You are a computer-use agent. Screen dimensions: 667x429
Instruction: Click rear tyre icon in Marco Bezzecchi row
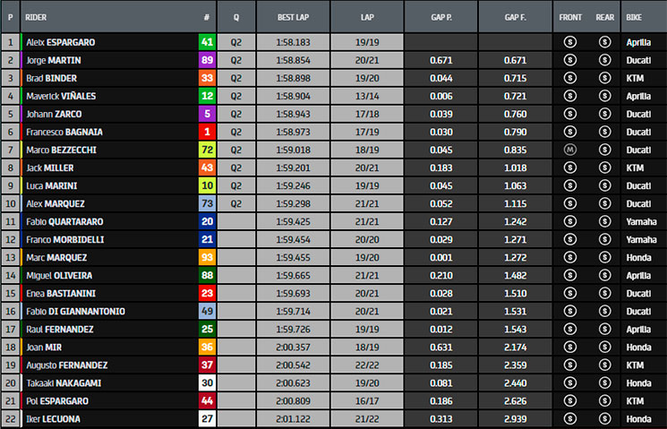pyautogui.click(x=604, y=150)
